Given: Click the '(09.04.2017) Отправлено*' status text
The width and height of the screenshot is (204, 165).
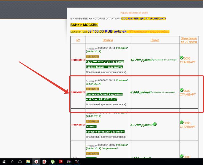Looking at the screenshot, I should point(102,148).
